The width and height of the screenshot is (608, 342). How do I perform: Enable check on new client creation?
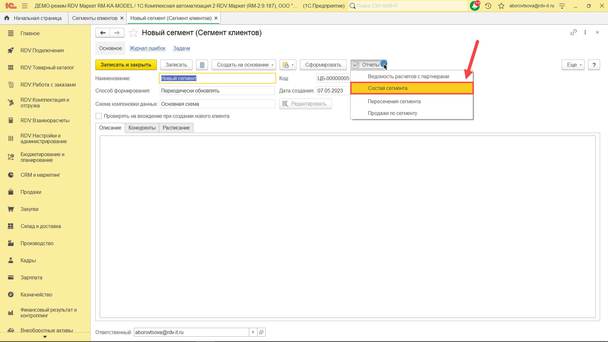pyautogui.click(x=99, y=116)
